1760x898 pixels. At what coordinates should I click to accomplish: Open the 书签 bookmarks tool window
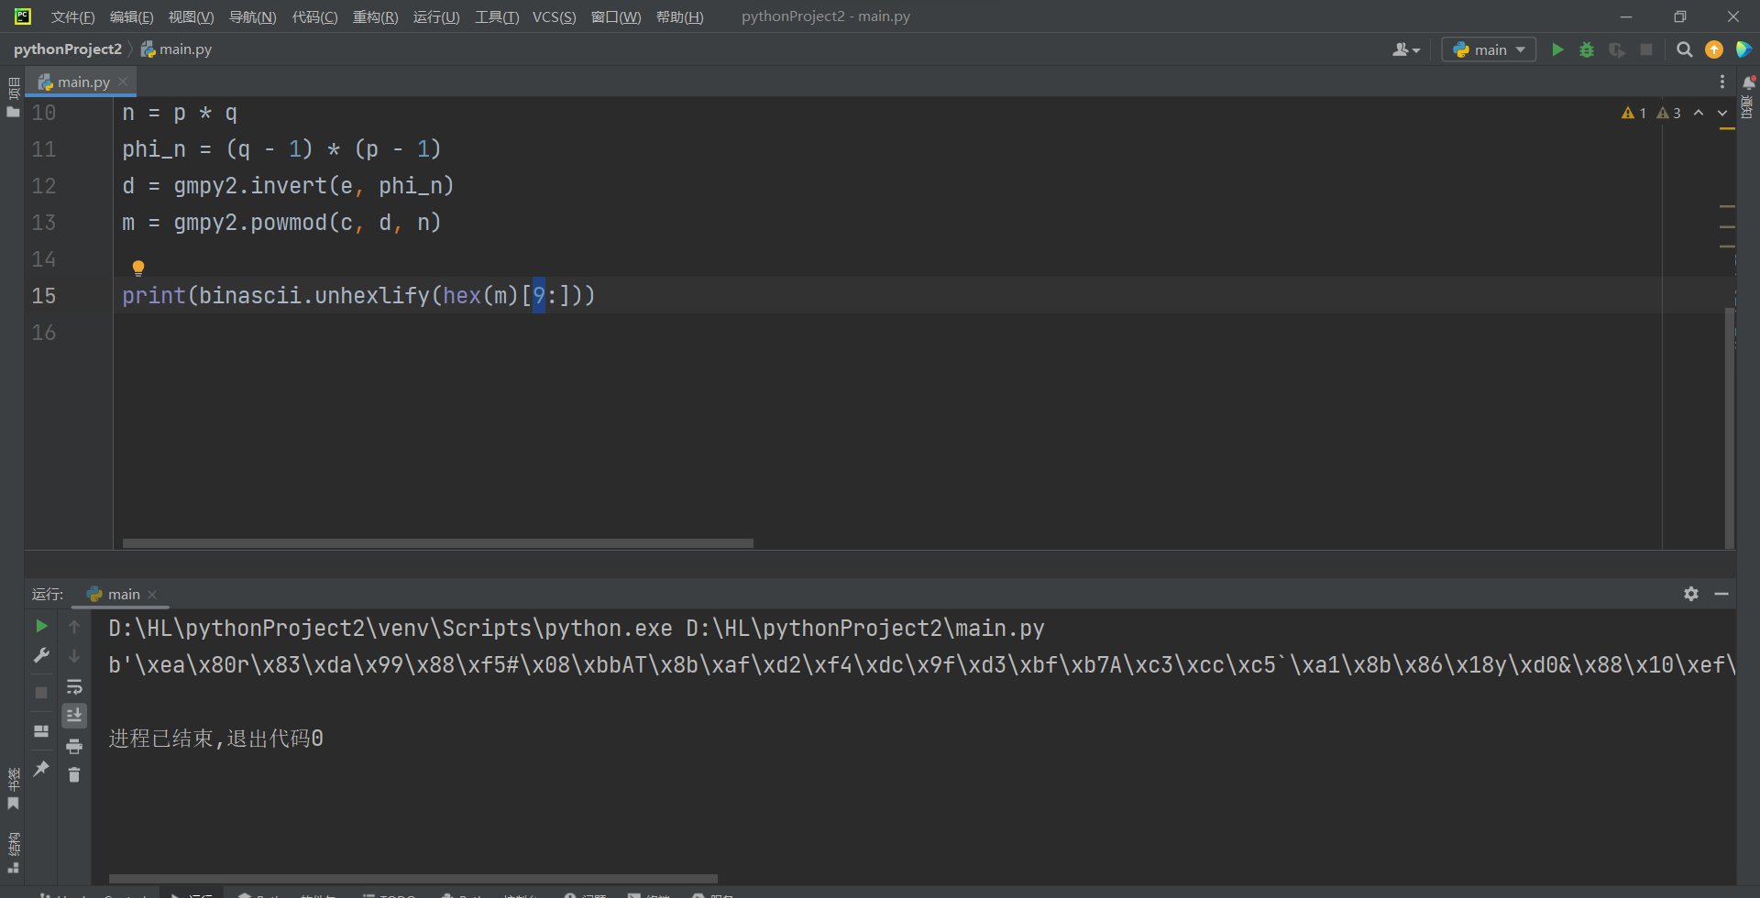coord(13,789)
